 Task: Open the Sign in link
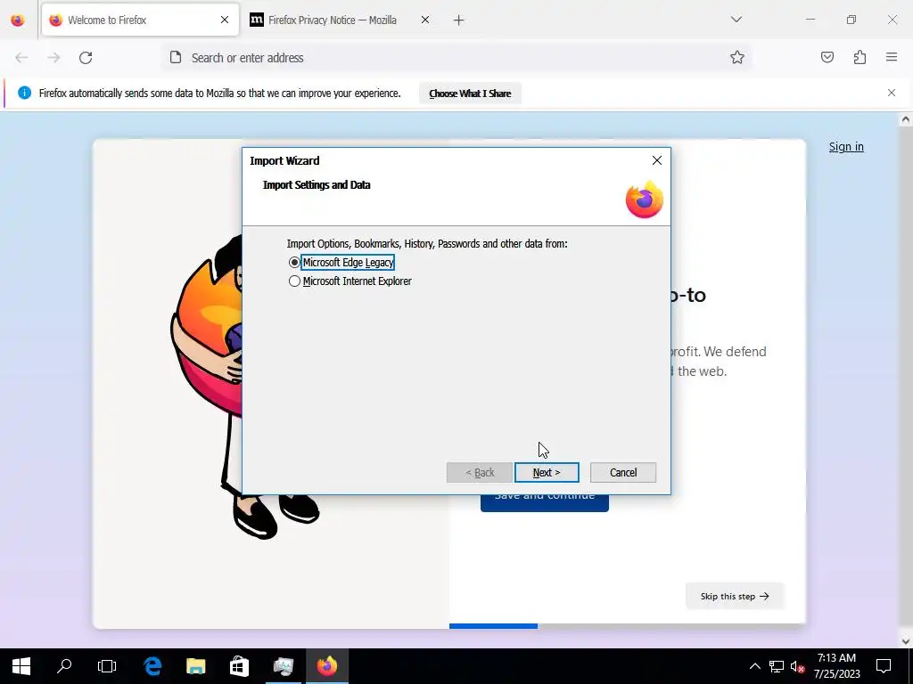pos(846,147)
